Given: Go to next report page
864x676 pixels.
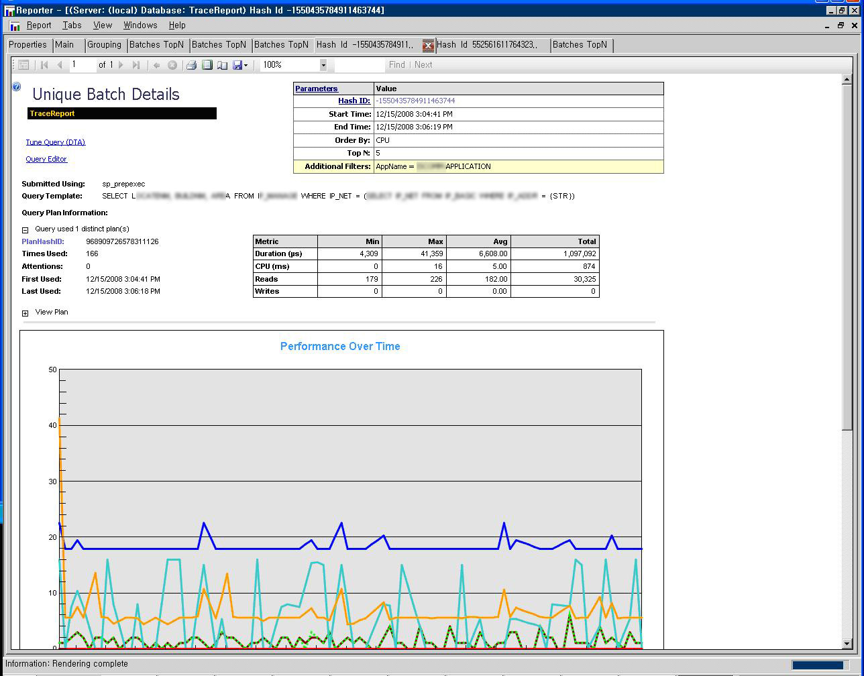Looking at the screenshot, I should point(121,65).
